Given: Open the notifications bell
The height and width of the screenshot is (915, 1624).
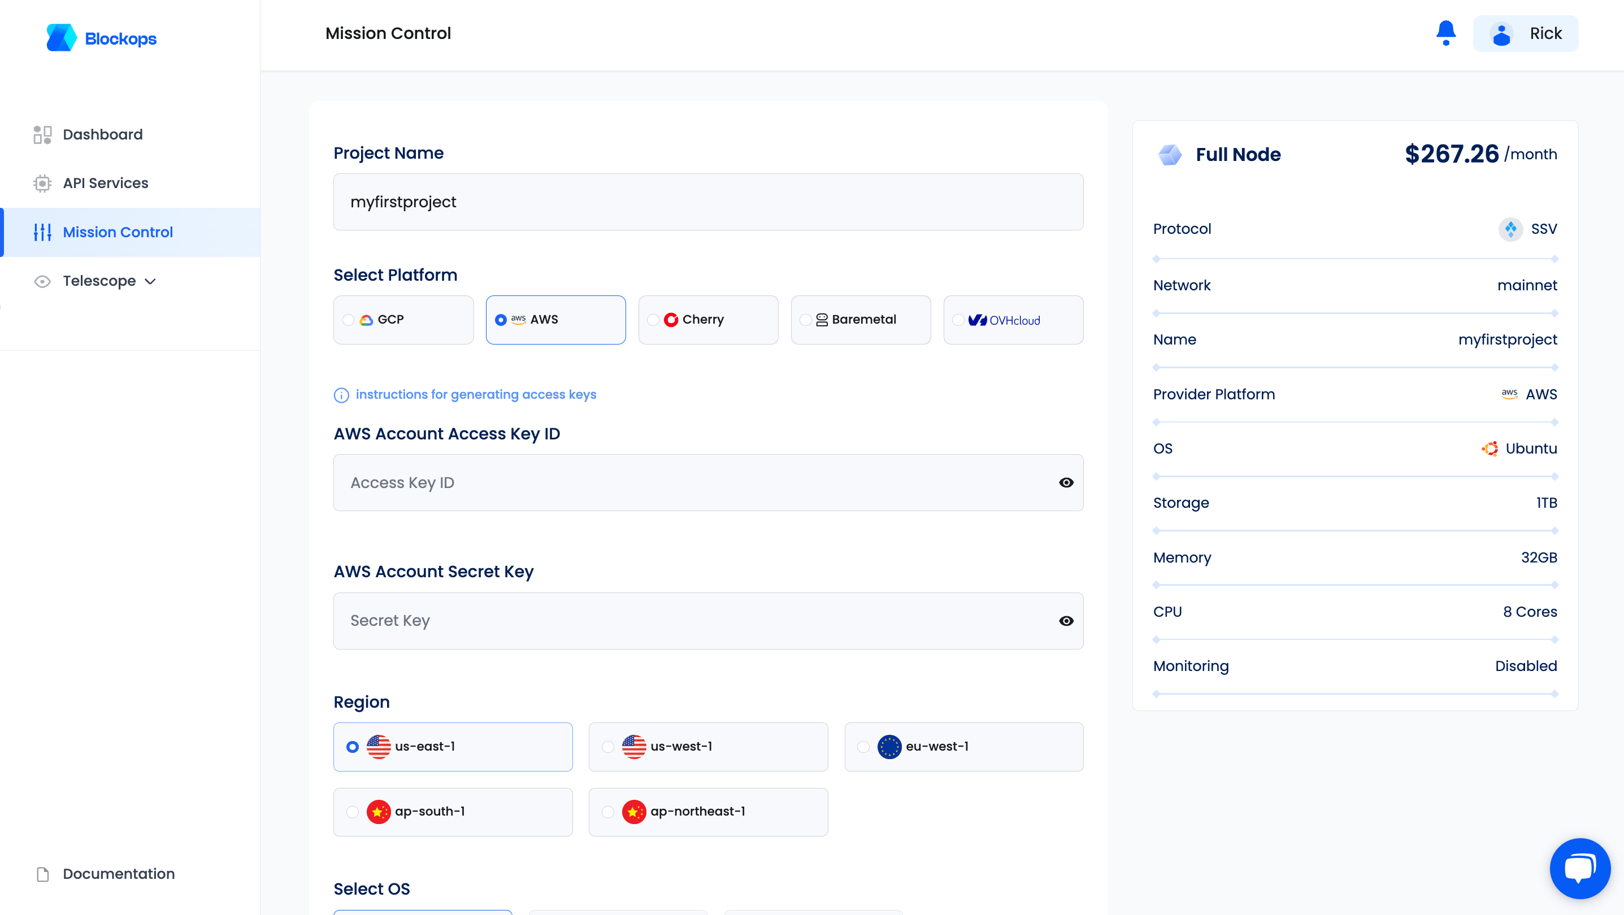Looking at the screenshot, I should [1445, 33].
